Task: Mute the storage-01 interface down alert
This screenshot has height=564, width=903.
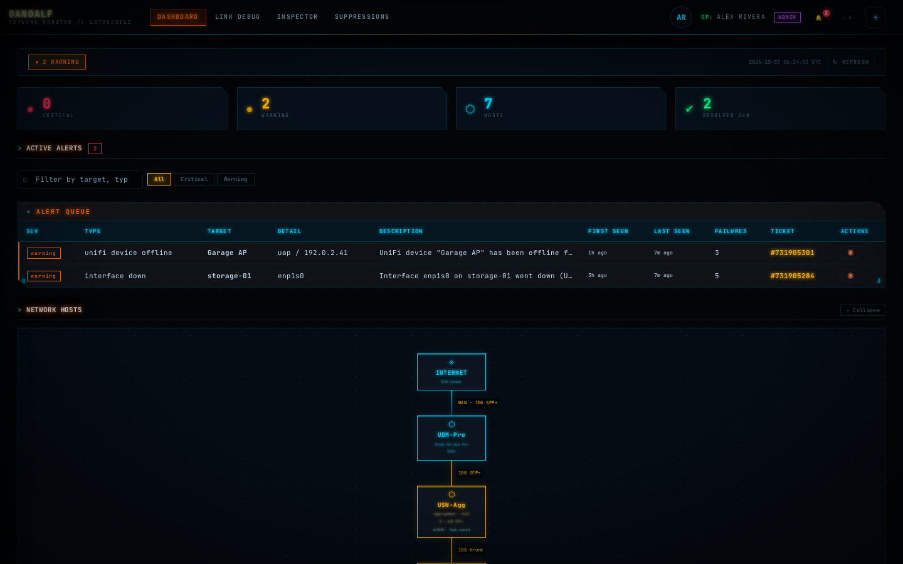Action: click(850, 276)
